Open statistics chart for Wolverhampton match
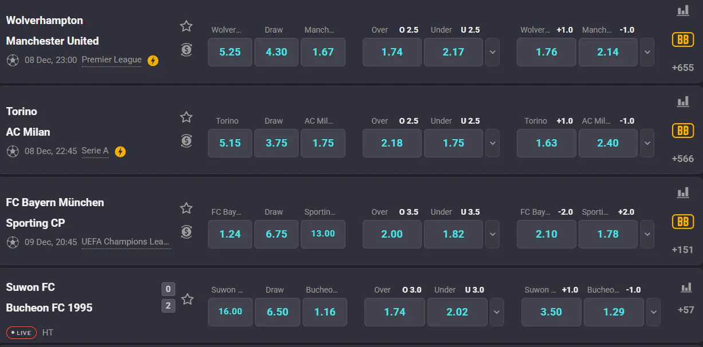This screenshot has height=347, width=703. 682,10
